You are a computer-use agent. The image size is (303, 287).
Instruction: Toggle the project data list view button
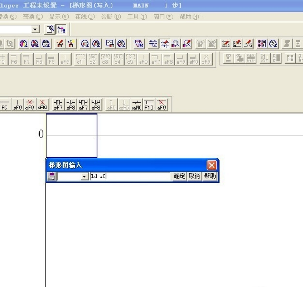click(61, 30)
